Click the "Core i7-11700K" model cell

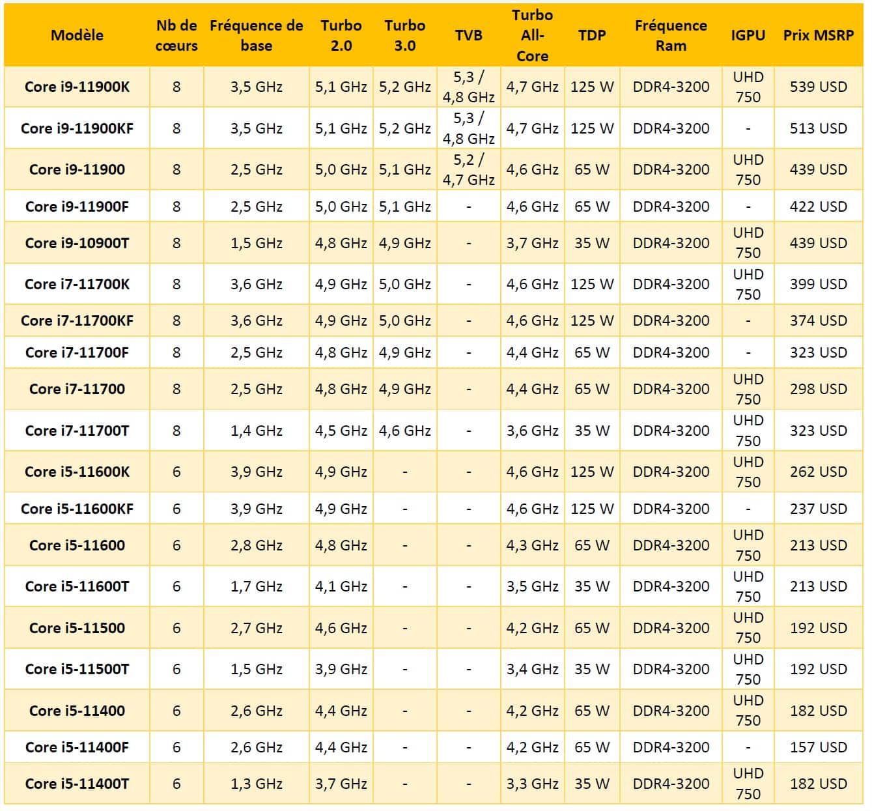click(77, 284)
